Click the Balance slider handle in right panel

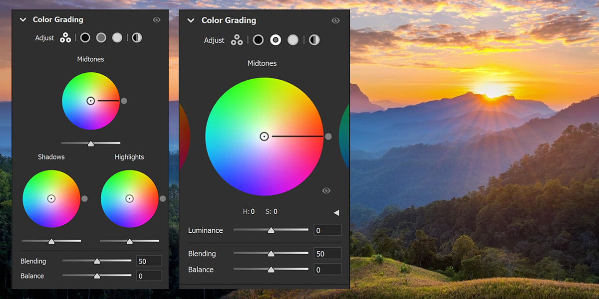(x=271, y=270)
